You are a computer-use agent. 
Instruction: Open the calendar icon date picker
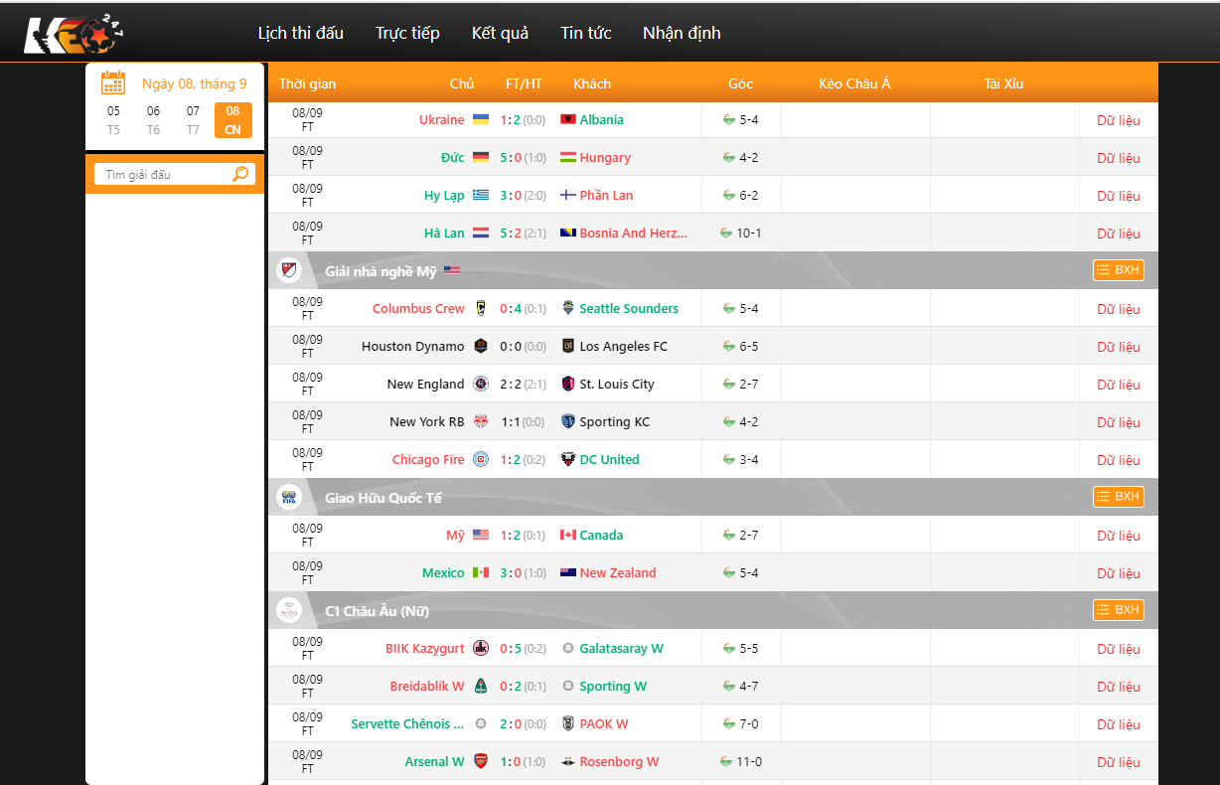tap(113, 83)
